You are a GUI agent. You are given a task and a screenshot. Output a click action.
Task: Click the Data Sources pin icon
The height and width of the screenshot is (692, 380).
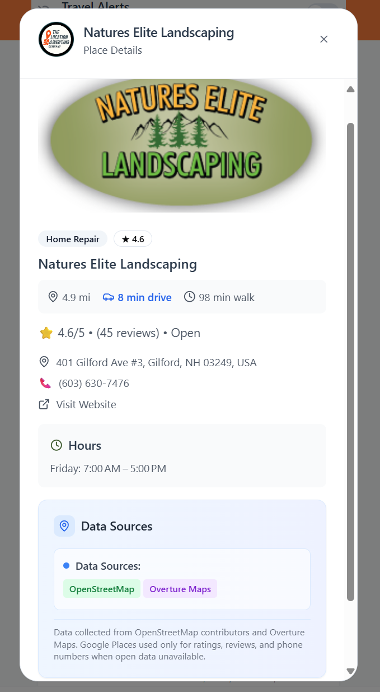click(64, 526)
